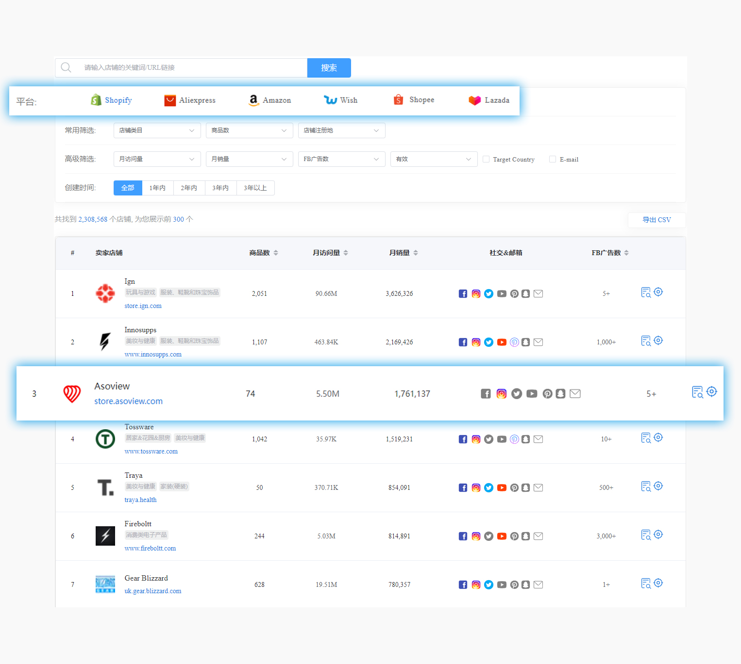Select the Lazada platform
This screenshot has height=664, width=741.
click(488, 100)
